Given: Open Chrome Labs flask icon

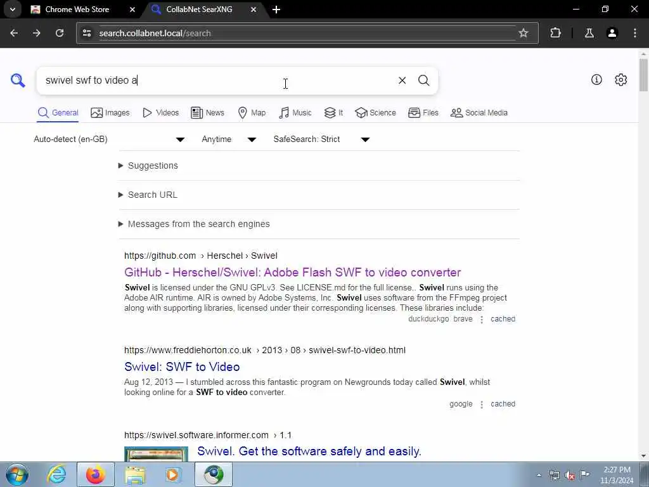Looking at the screenshot, I should click(589, 33).
